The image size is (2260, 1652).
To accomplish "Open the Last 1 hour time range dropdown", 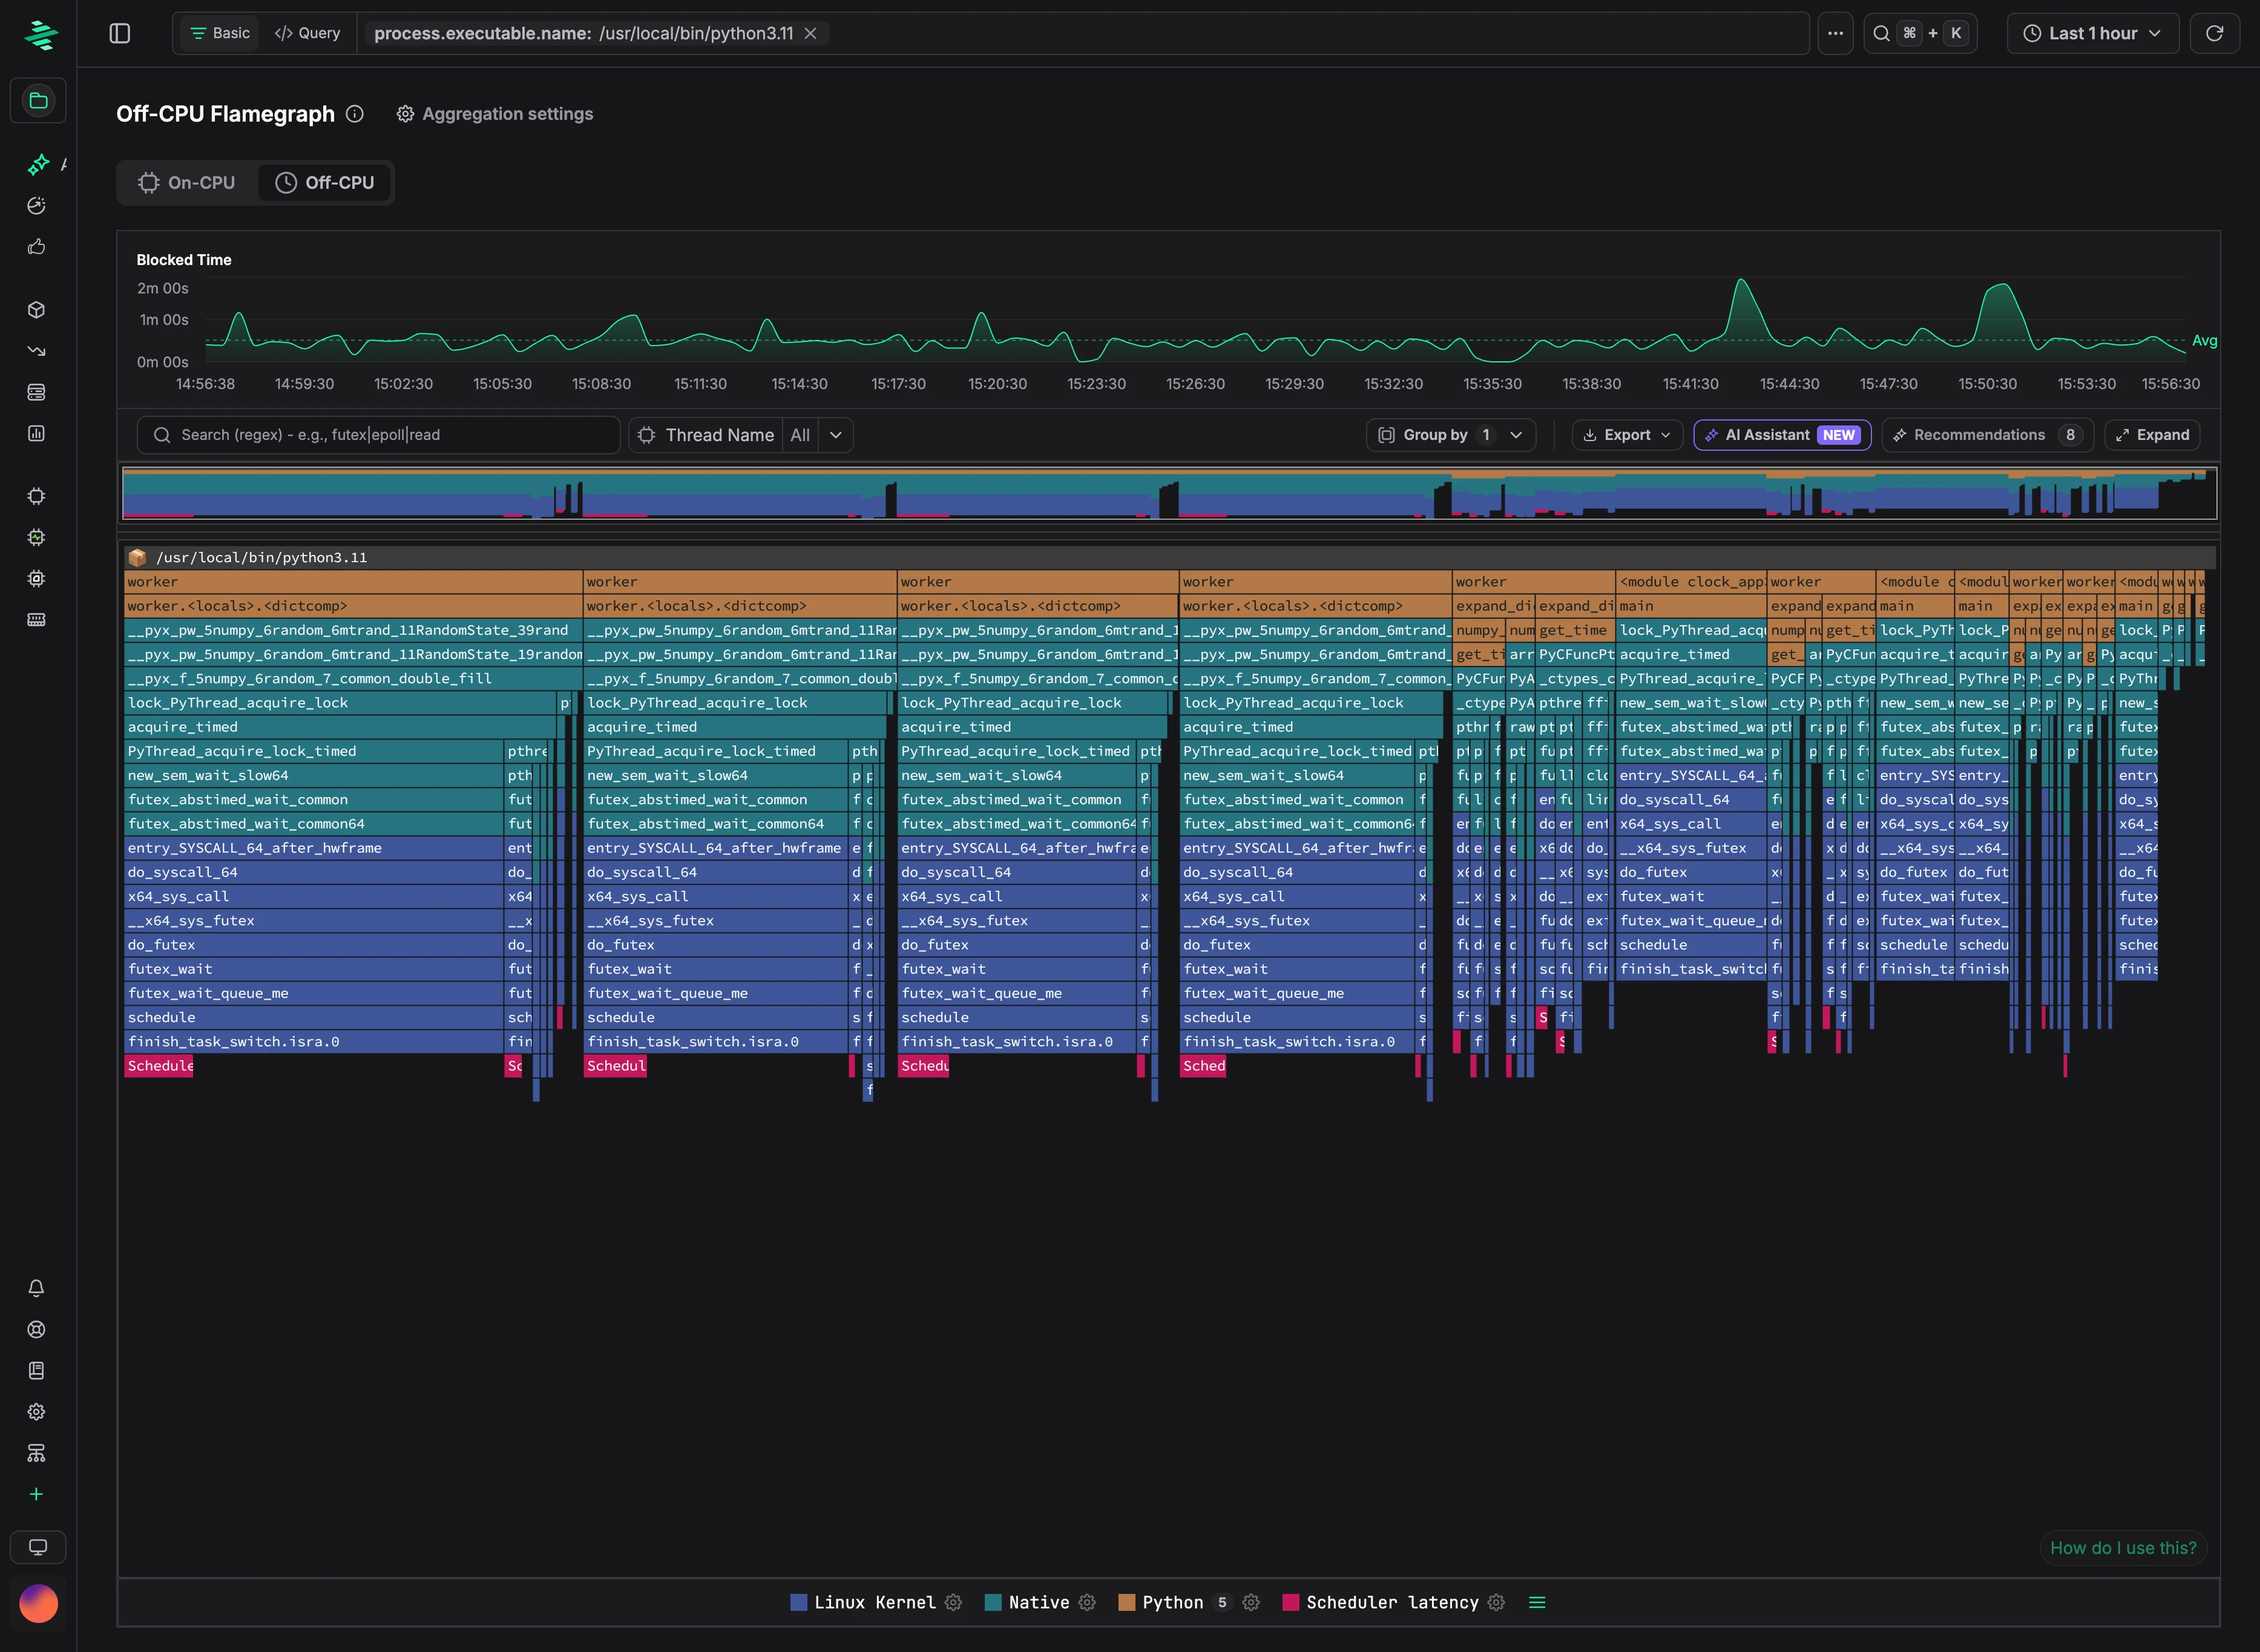I will pos(2093,33).
